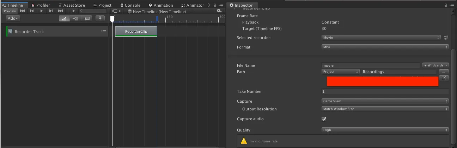
Task: Toggle the Inspector lock icon
Action: (446, 5)
